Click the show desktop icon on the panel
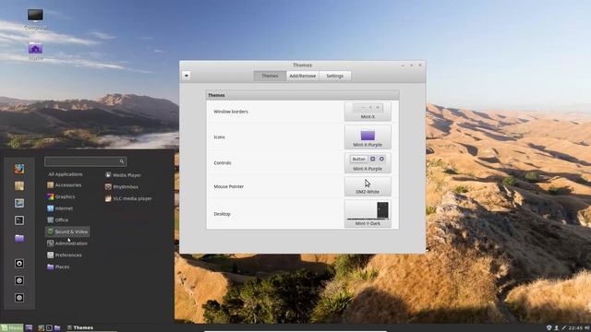Image resolution: width=591 pixels, height=332 pixels. (29, 328)
